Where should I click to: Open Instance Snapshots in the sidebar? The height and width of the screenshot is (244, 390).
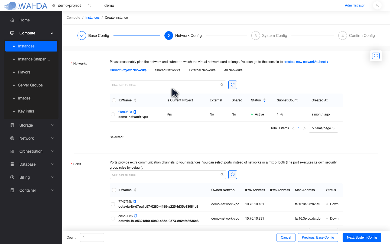point(31,59)
